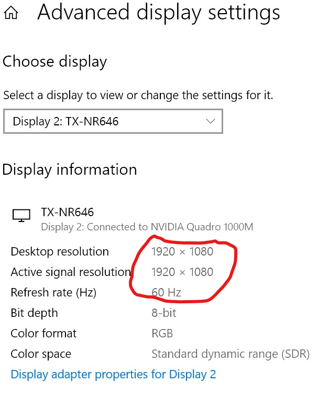Expand the display selector chevron arrow

pyautogui.click(x=211, y=122)
